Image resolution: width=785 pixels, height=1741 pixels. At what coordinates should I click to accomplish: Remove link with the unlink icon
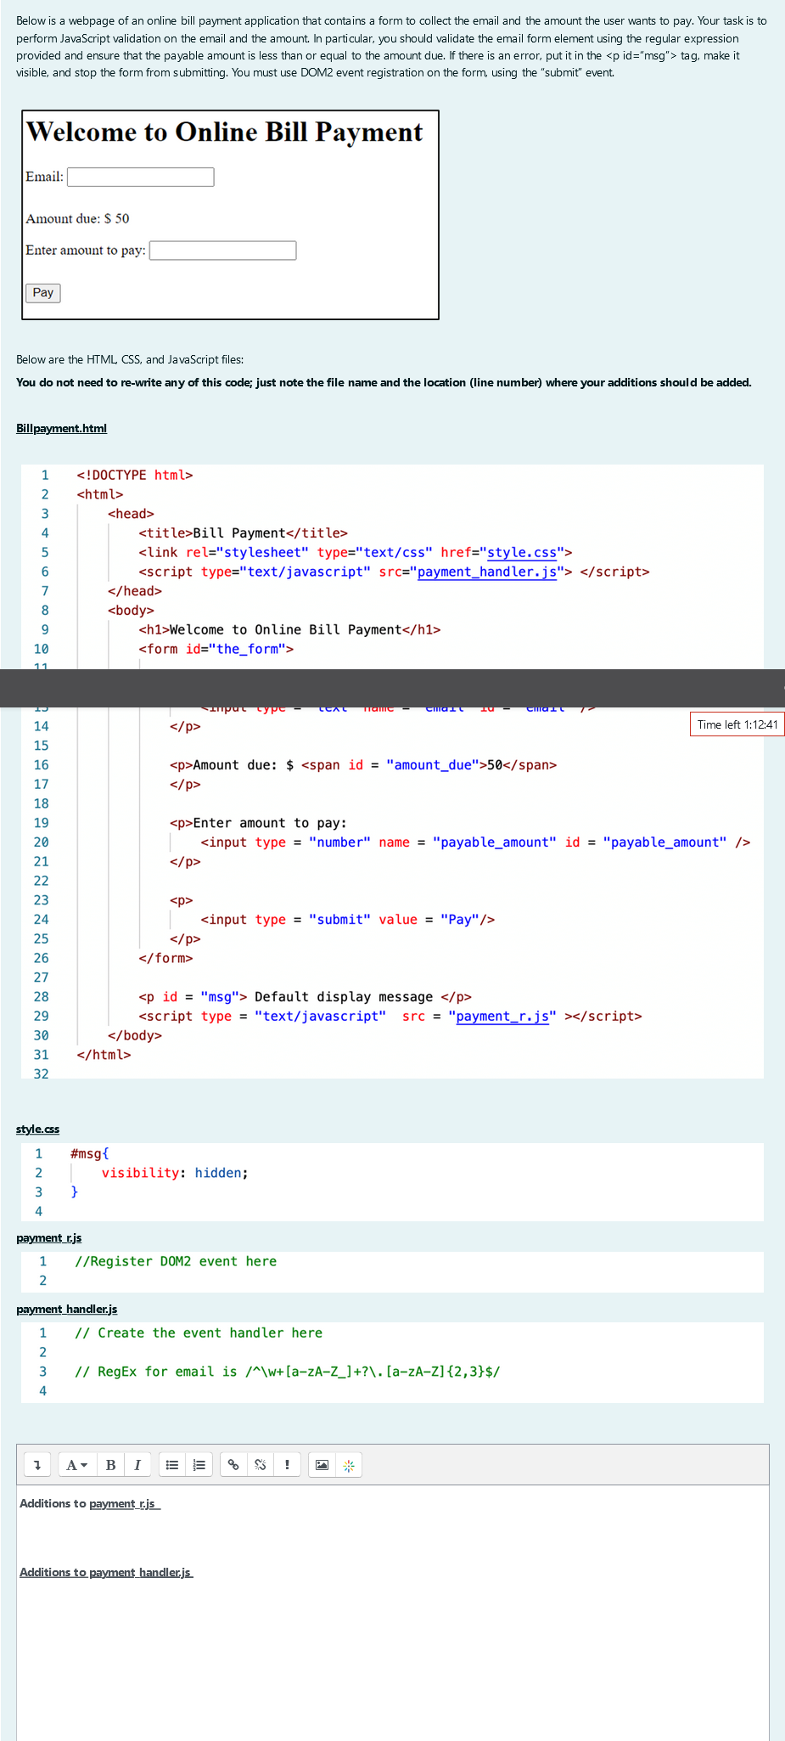coord(261,1465)
